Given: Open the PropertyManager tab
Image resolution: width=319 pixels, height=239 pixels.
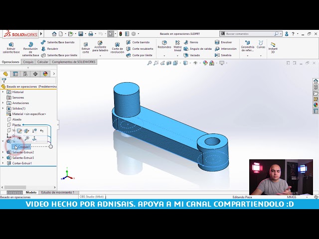Looking at the screenshot, I should tap(15, 74).
